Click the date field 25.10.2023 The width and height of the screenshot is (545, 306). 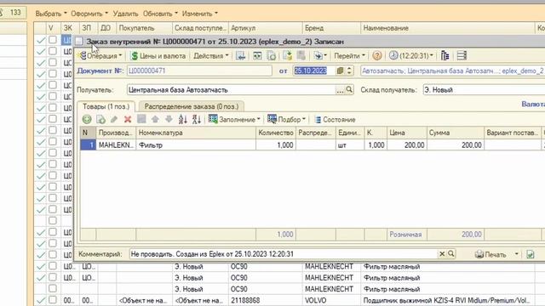pyautogui.click(x=314, y=71)
